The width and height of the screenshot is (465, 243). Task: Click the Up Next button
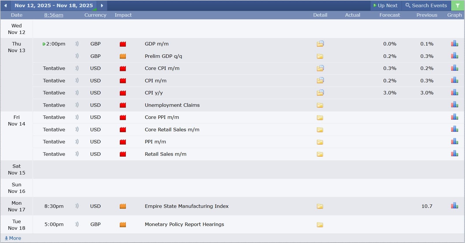(x=385, y=5)
